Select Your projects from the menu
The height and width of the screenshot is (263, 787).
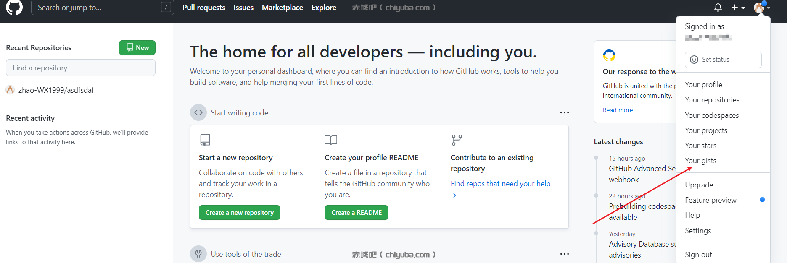[723, 130]
